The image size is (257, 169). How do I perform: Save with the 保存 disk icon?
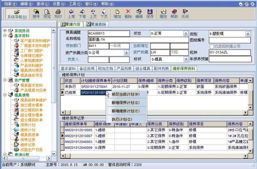coord(150,12)
